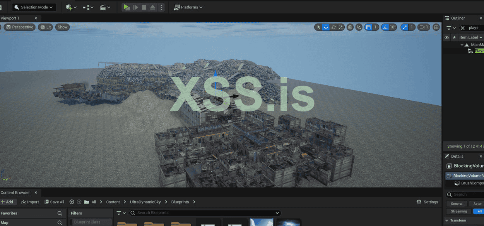Open Content Browser Settings
This screenshot has width=484, height=226.
click(x=427, y=202)
